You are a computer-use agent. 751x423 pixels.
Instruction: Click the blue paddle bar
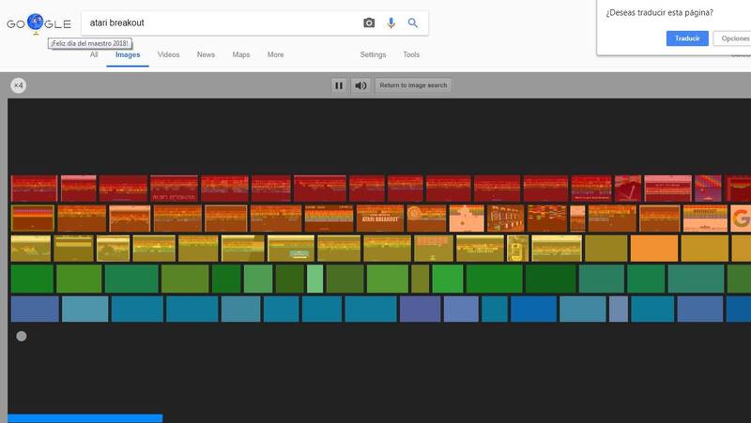[84, 418]
